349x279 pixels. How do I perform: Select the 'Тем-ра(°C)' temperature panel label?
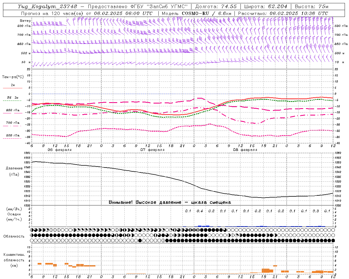pyautogui.click(x=13, y=77)
